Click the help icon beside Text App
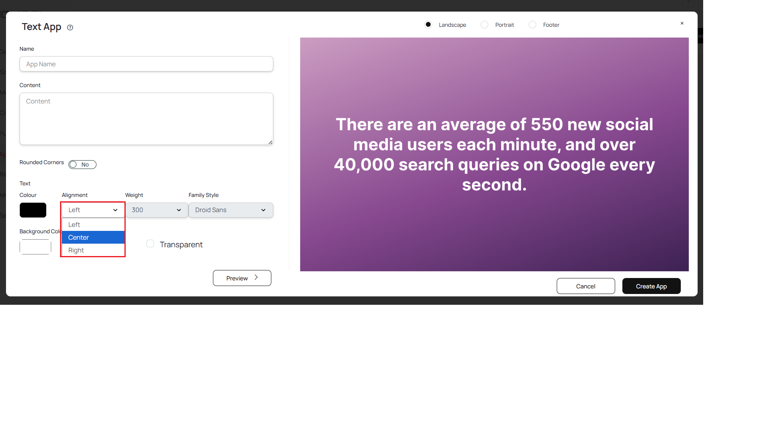 70,28
